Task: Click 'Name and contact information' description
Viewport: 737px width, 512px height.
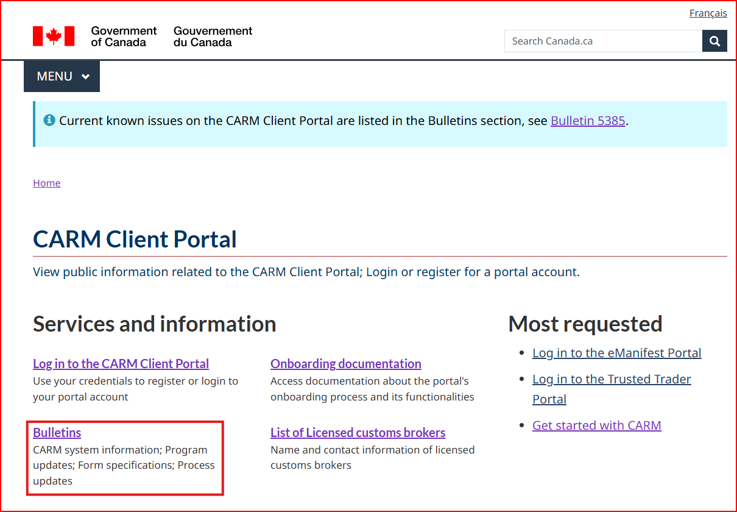Action: point(373,458)
